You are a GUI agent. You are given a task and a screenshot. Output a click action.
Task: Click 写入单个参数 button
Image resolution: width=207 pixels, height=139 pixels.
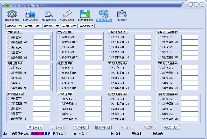click(x=80, y=127)
